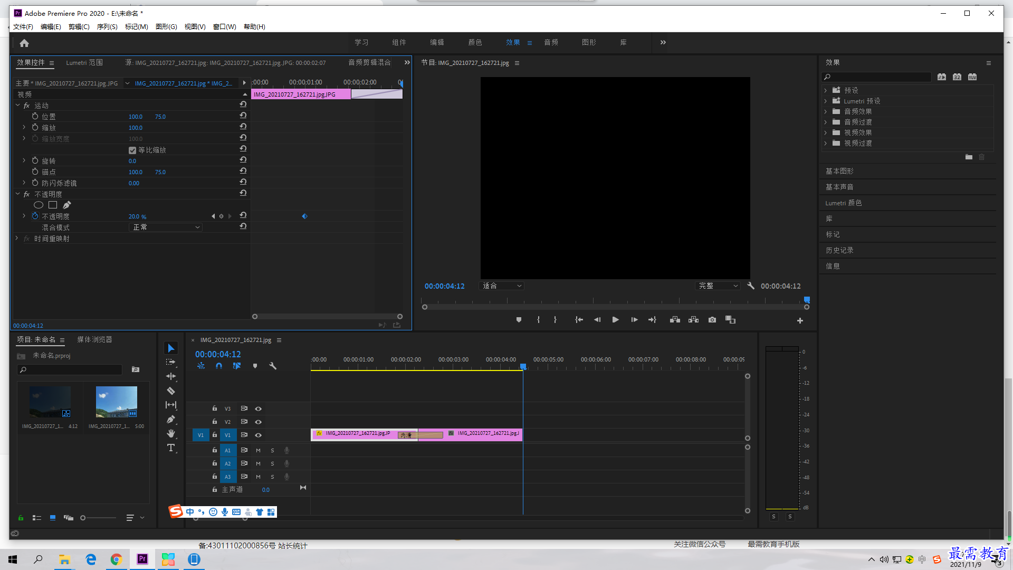Select the Selection tool arrow
The height and width of the screenshot is (570, 1013).
(x=171, y=348)
